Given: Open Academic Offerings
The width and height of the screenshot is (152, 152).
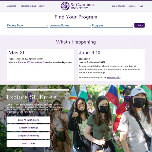Looking at the screenshot, I should [28, 128].
